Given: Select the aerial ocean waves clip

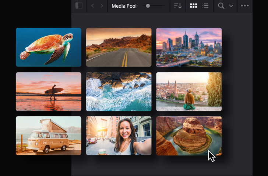Looking at the screenshot, I should [x=119, y=92].
